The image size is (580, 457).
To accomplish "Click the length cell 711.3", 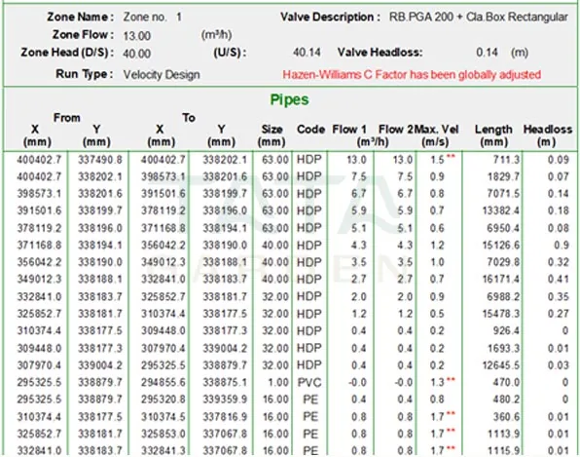I will click(x=506, y=160).
